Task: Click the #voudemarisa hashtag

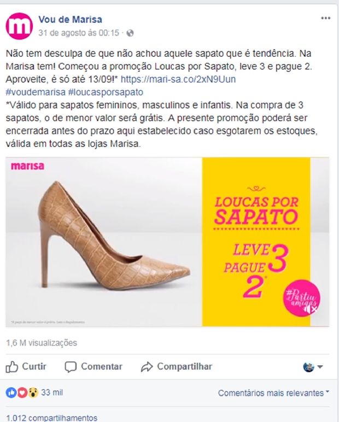Action: 36,92
